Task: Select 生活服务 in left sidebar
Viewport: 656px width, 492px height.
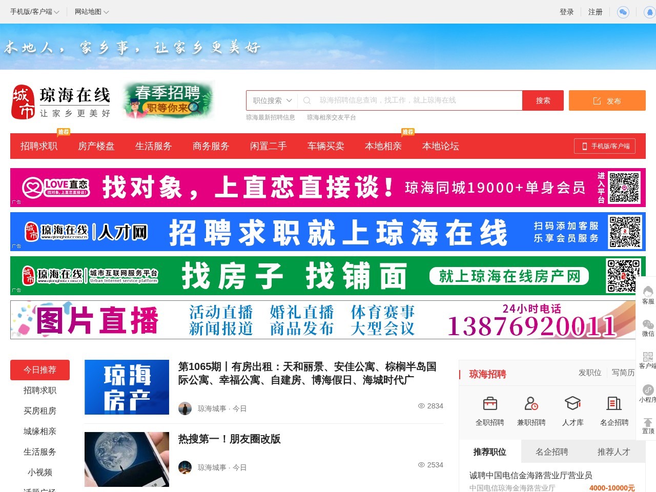Action: pos(40,452)
